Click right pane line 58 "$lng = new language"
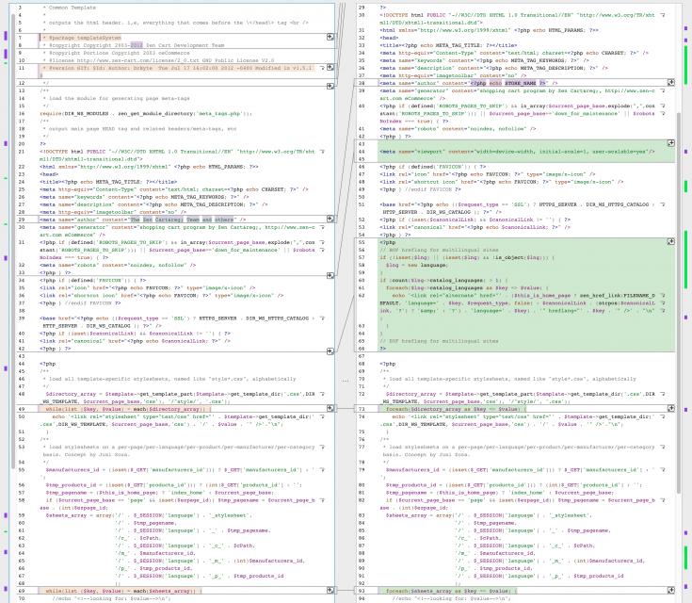Screen dimensions: 692x603 pos(416,265)
